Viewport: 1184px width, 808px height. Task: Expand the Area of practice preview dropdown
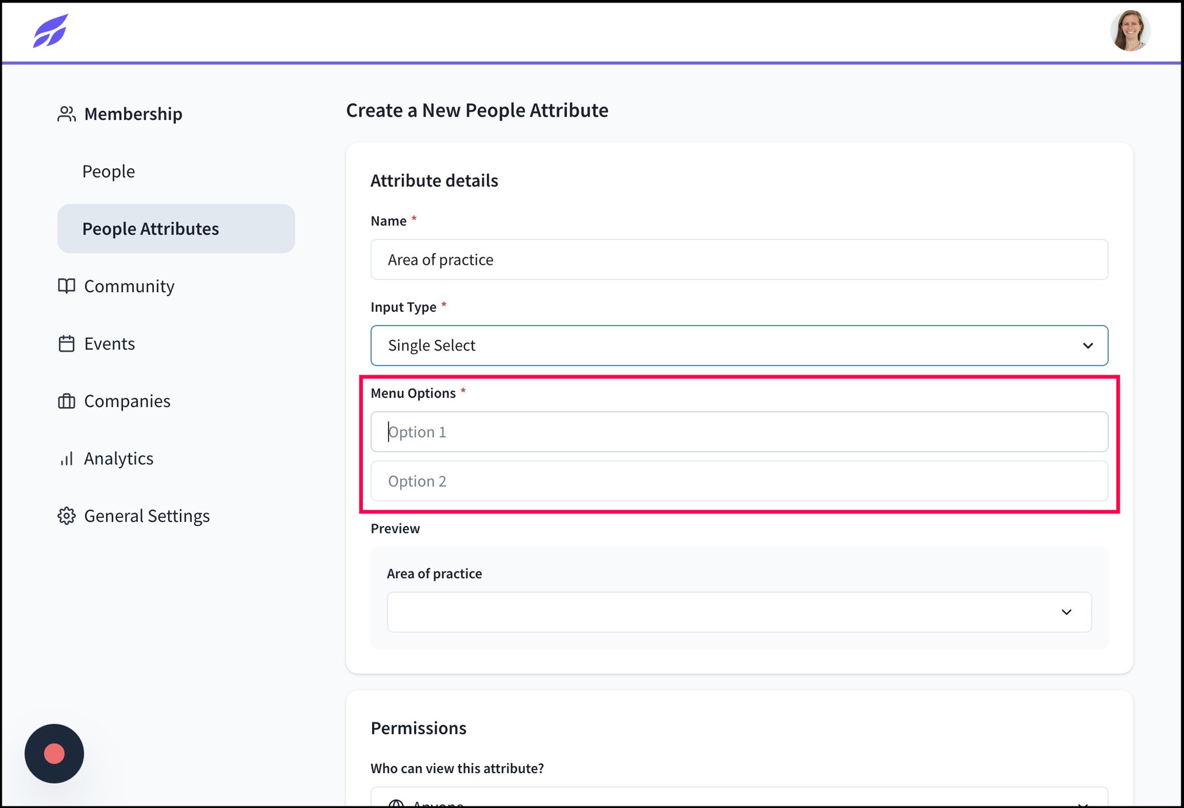739,612
